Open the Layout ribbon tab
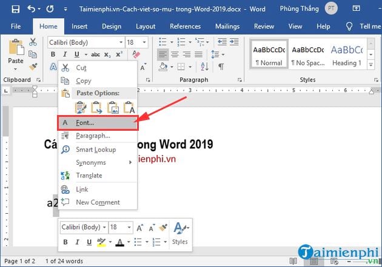This screenshot has height=267, width=382. coord(146,26)
